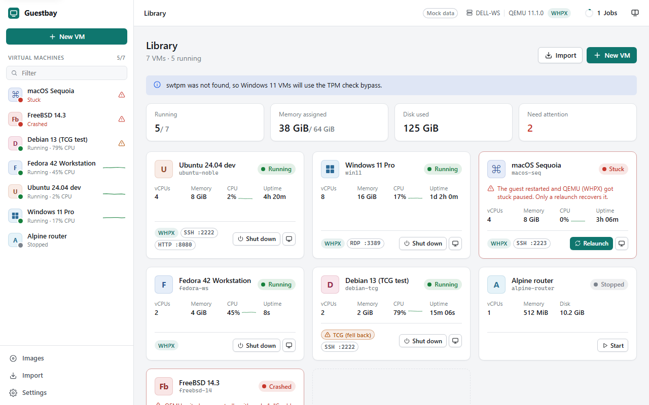Click the Guestbay logo icon
The width and height of the screenshot is (649, 405).
click(x=14, y=13)
